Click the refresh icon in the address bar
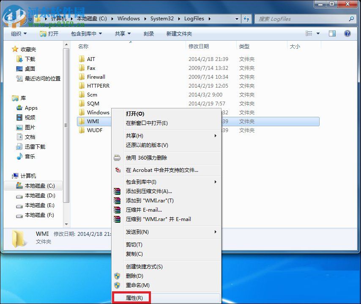Screen dimensions: 361x304 pos(246,19)
